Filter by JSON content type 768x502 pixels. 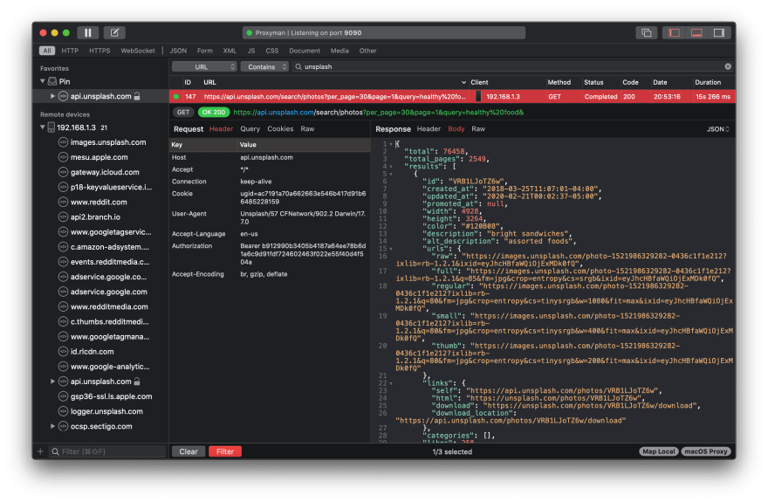178,51
